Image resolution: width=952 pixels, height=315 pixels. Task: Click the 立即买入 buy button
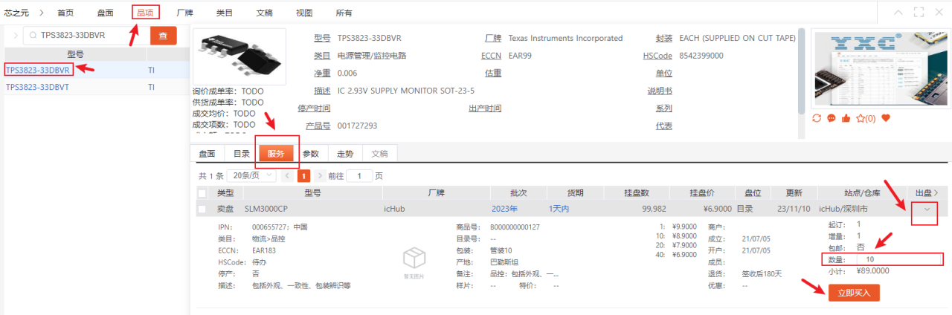pyautogui.click(x=854, y=293)
